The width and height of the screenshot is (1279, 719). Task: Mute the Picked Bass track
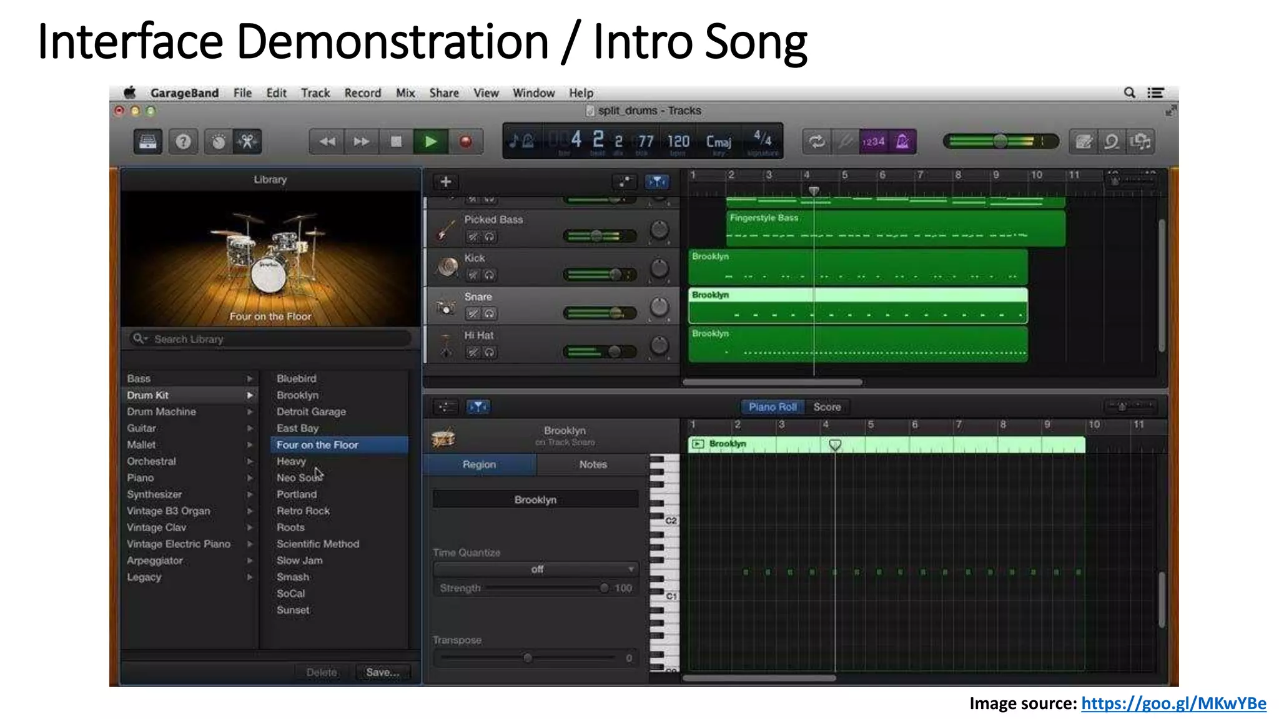pos(473,237)
